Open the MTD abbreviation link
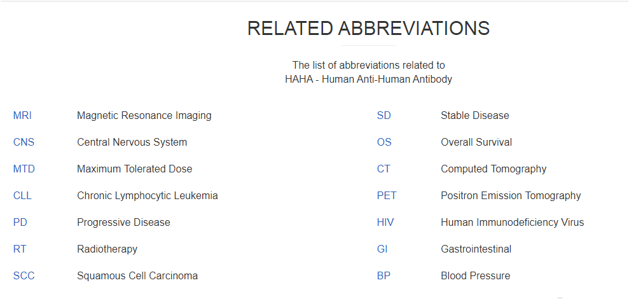 tap(24, 169)
